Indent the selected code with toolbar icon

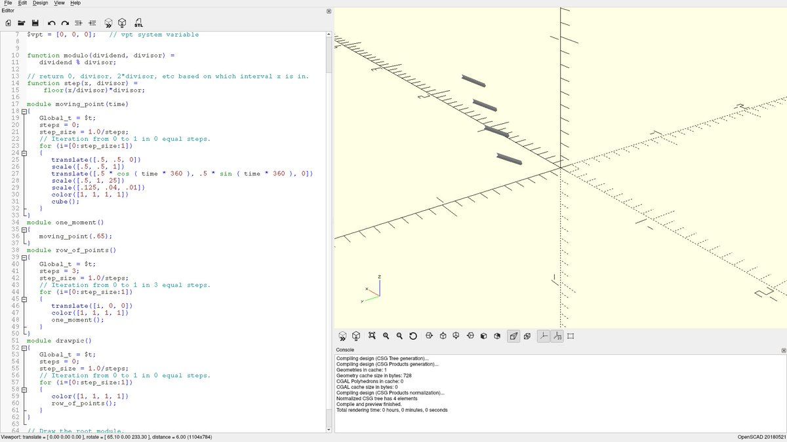coord(92,23)
